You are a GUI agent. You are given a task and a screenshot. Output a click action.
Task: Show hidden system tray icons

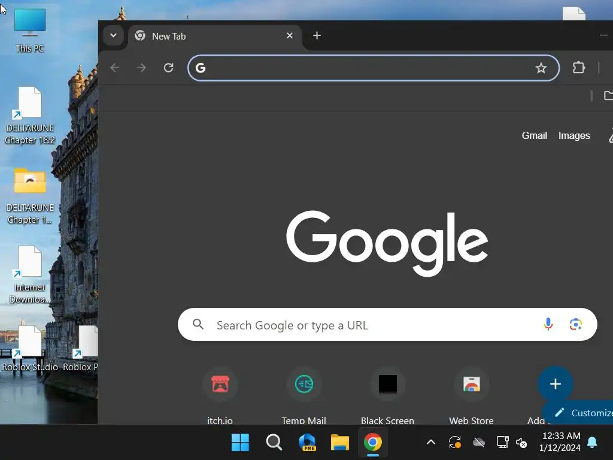coord(431,443)
